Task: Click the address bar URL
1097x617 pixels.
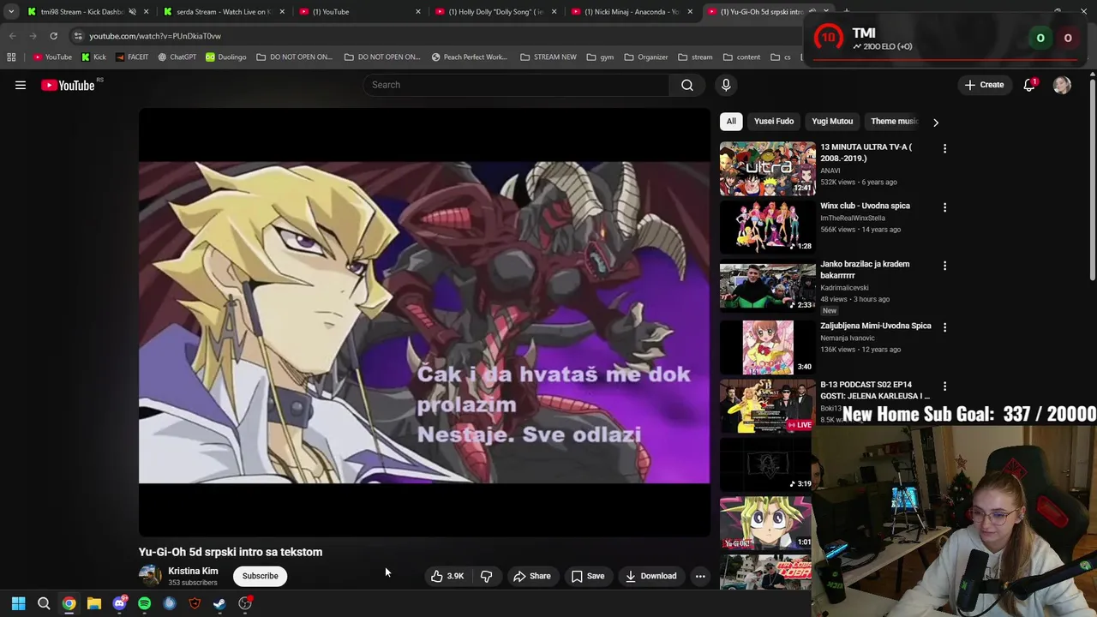Action: click(x=155, y=36)
